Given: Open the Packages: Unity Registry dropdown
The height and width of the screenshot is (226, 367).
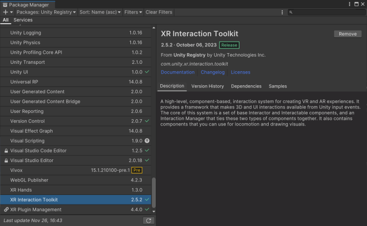Looking at the screenshot, I should [x=46, y=12].
